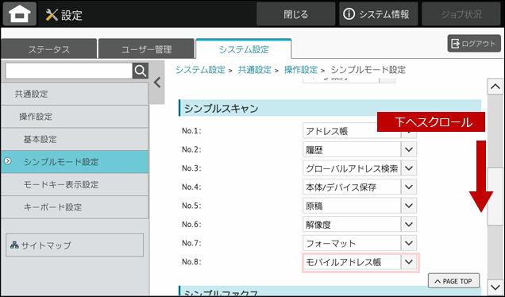Go to the home screen icon
This screenshot has width=505, height=297.
(x=20, y=13)
